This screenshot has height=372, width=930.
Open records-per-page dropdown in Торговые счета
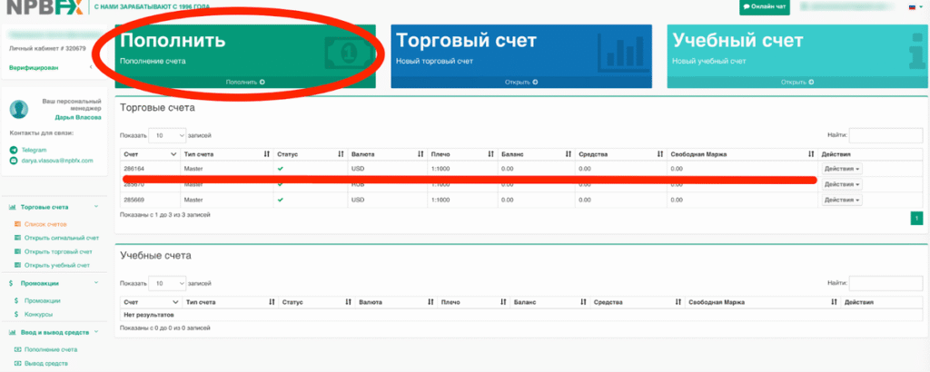(x=166, y=135)
